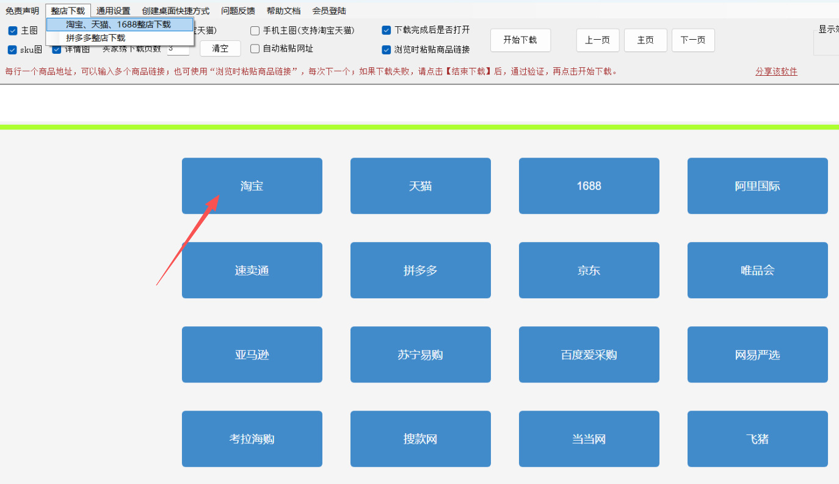The image size is (839, 484).
Task: Open the 1688 site tile
Action: click(x=589, y=186)
